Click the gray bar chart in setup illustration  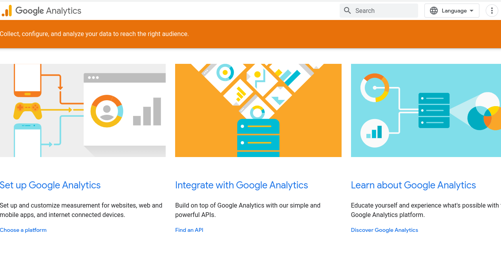tap(147, 112)
